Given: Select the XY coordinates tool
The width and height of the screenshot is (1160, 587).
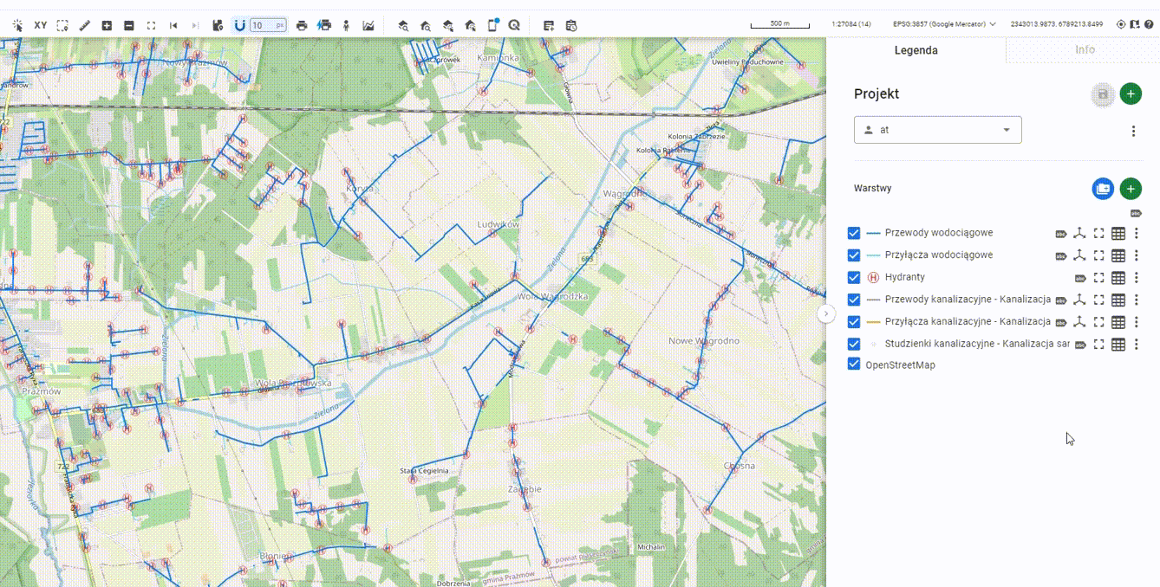Looking at the screenshot, I should 41,25.
